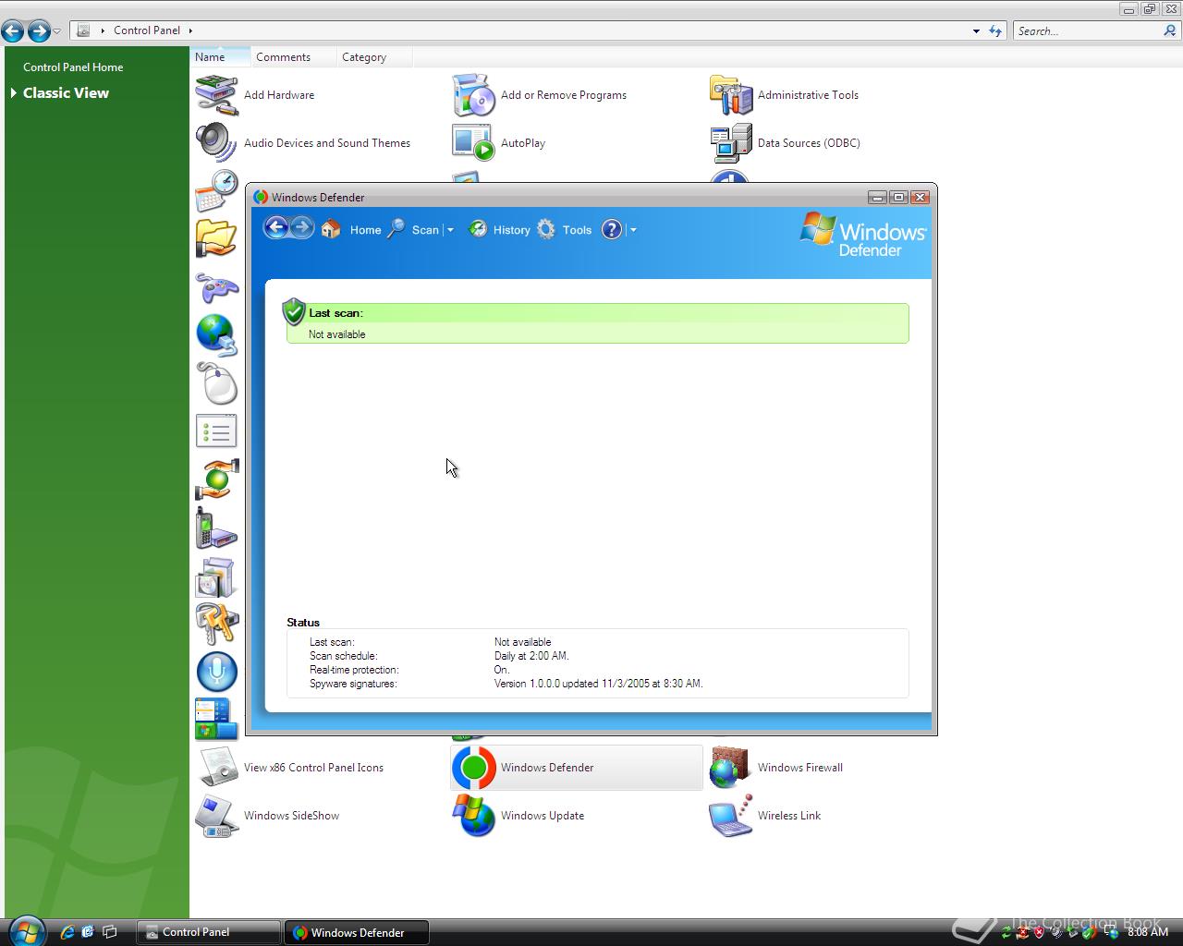Click the Defender help question mark icon

click(x=612, y=229)
